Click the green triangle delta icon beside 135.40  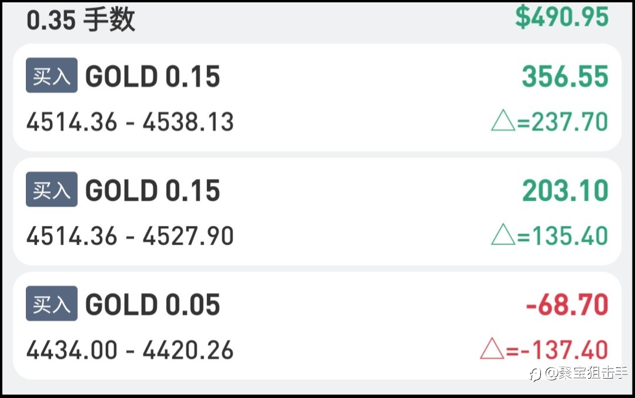pos(503,236)
